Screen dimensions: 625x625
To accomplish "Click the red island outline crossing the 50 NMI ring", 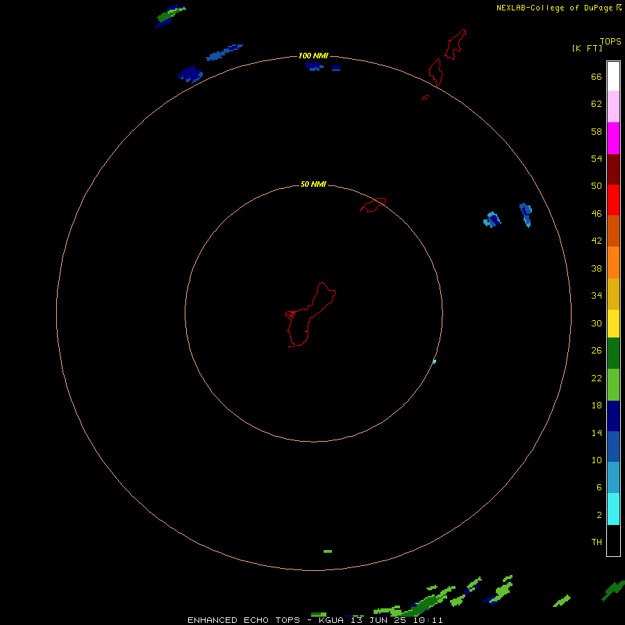I will 373,205.
